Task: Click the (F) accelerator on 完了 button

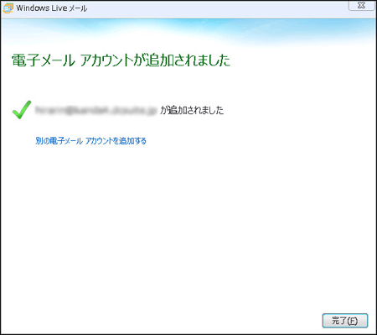Action: 352,321
